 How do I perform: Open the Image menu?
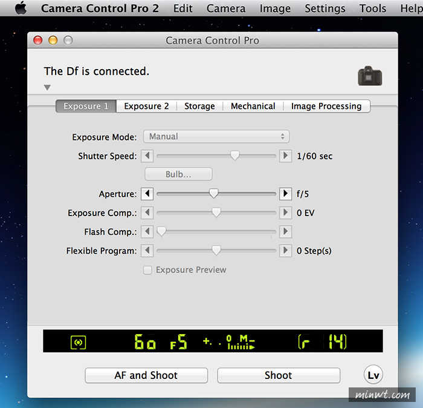point(275,8)
